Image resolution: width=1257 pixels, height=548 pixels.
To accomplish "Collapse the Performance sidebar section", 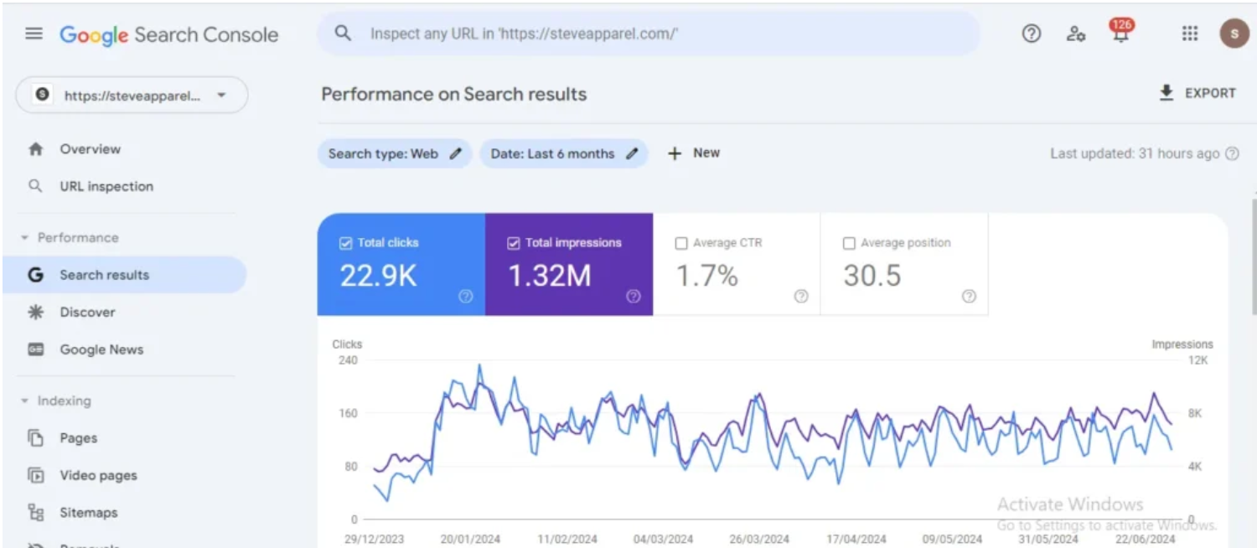I will click(25, 238).
